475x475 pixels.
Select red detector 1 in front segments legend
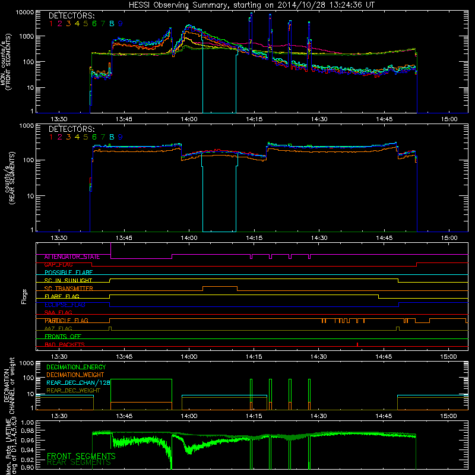[x=51, y=24]
